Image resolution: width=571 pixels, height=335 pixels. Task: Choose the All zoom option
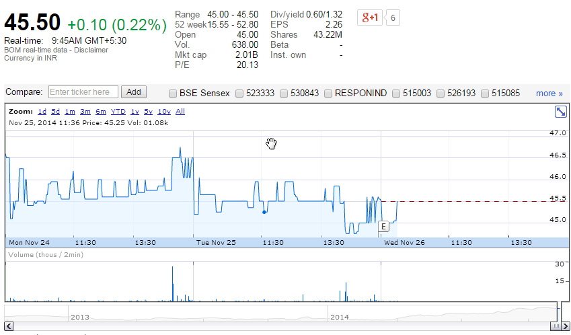pos(180,112)
